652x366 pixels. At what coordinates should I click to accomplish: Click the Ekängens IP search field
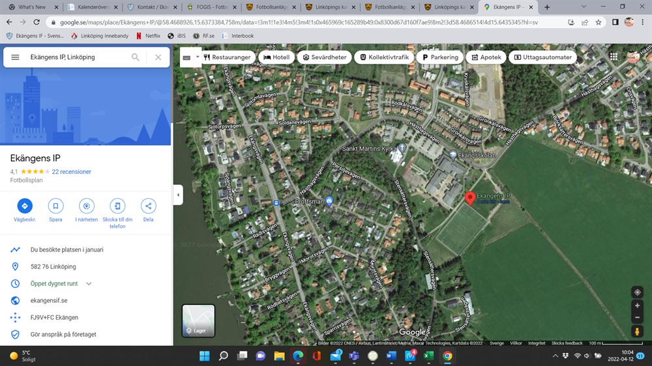pyautogui.click(x=77, y=57)
